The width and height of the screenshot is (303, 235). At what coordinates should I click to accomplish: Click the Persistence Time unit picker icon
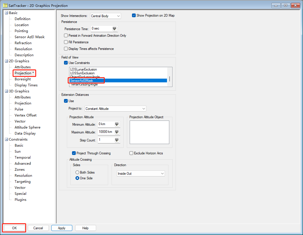click(x=114, y=29)
